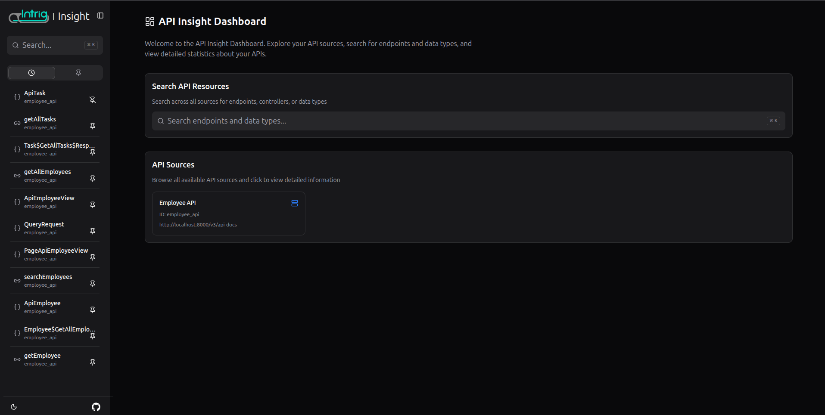Switch to the Pinned items tab
The width and height of the screenshot is (825, 415).
[x=78, y=72]
